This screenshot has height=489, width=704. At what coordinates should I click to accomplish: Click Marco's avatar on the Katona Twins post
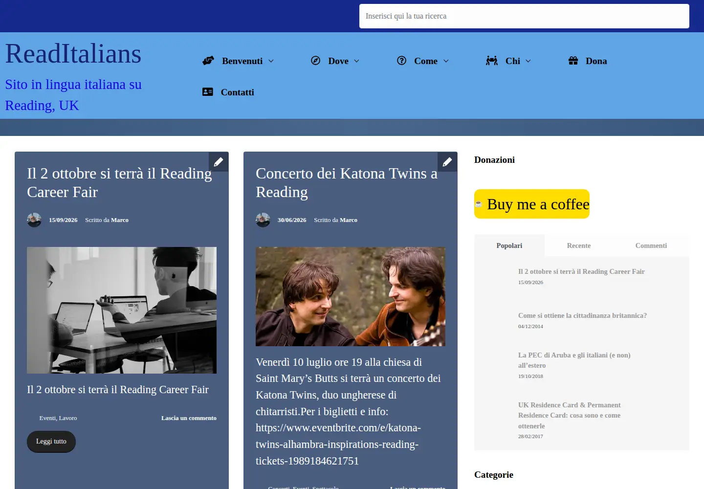[263, 220]
